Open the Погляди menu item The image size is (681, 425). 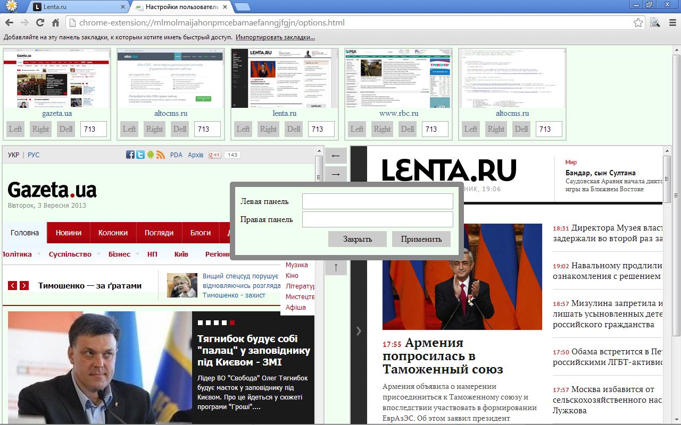click(159, 233)
